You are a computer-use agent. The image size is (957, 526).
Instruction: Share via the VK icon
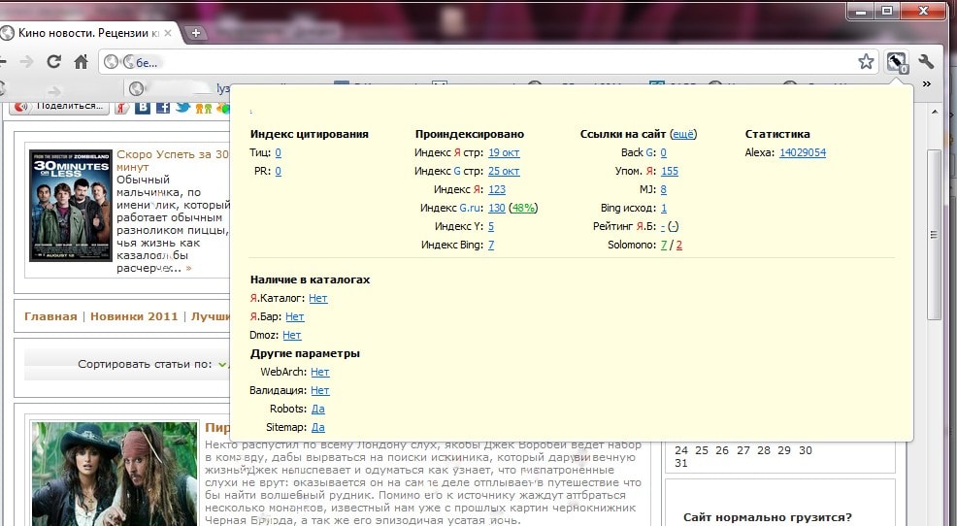[x=144, y=107]
